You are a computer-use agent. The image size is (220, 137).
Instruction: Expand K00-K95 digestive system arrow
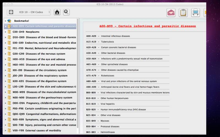[x=5, y=81]
